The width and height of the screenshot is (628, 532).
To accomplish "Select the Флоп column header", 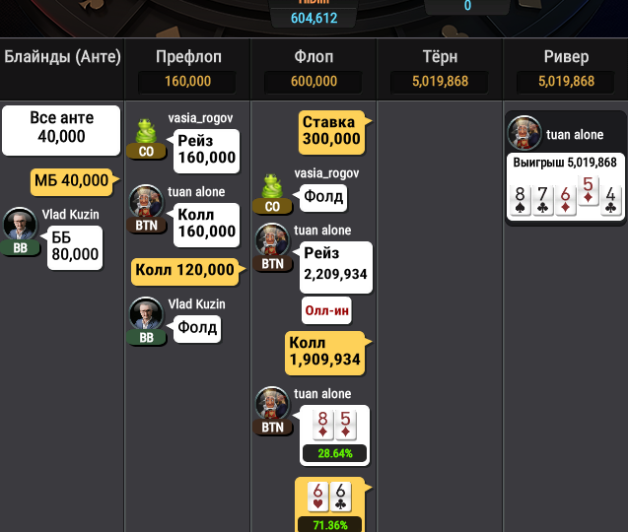I will (314, 57).
